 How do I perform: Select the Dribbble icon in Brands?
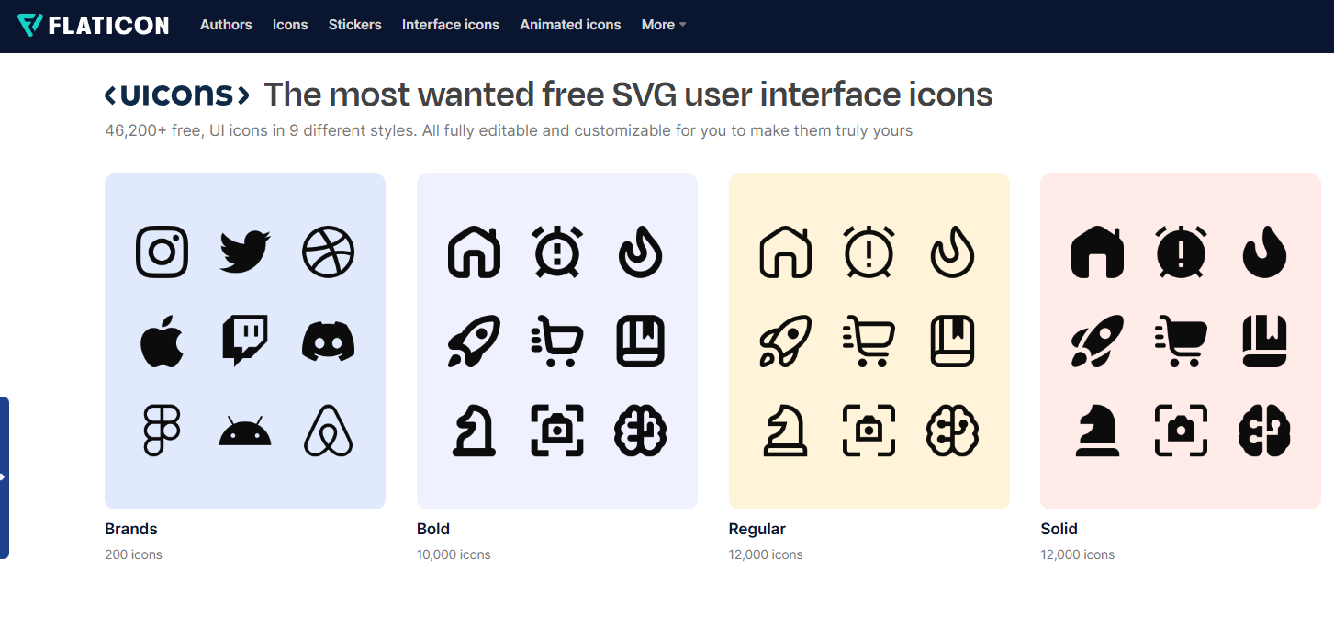(328, 252)
